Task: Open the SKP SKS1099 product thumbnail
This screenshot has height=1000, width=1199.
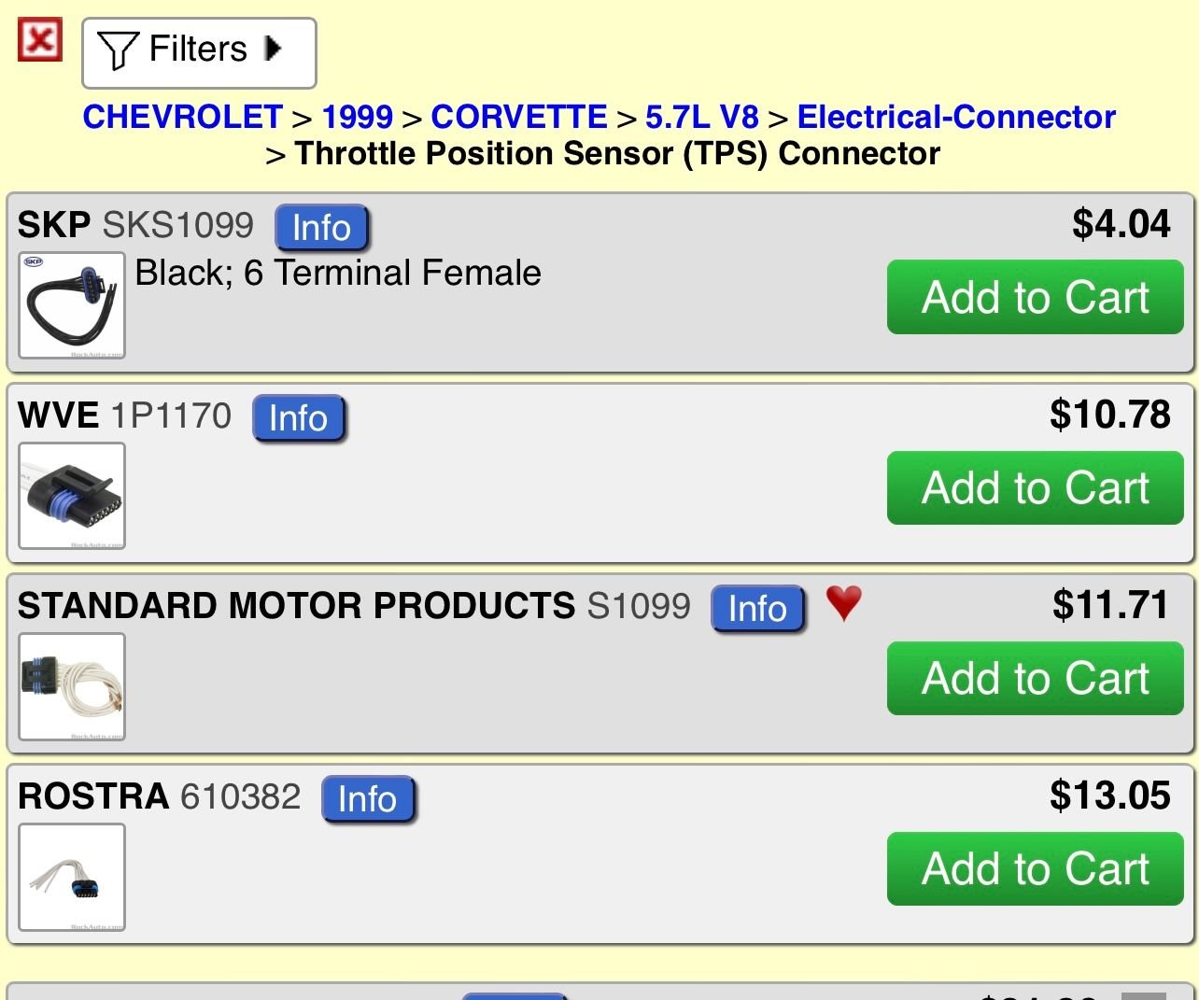Action: point(72,305)
